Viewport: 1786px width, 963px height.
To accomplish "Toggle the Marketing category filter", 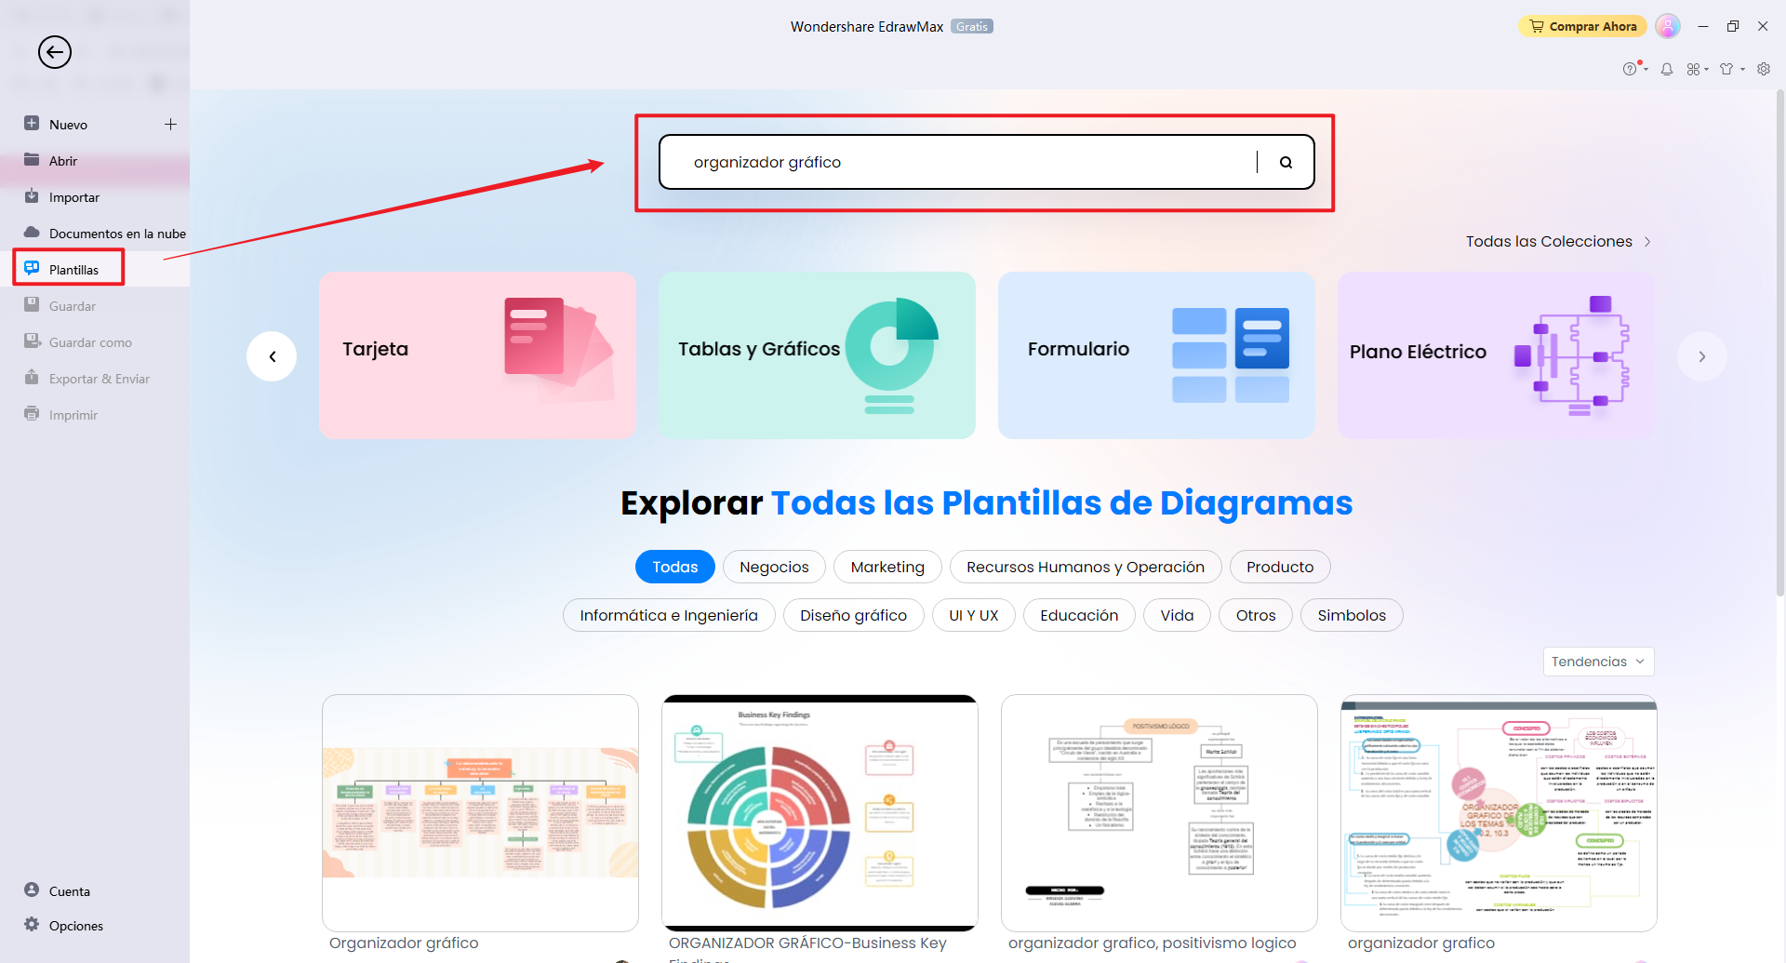I will tap(887, 567).
